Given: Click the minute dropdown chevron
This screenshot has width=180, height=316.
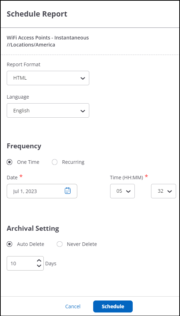Looking at the screenshot, I should (169, 191).
